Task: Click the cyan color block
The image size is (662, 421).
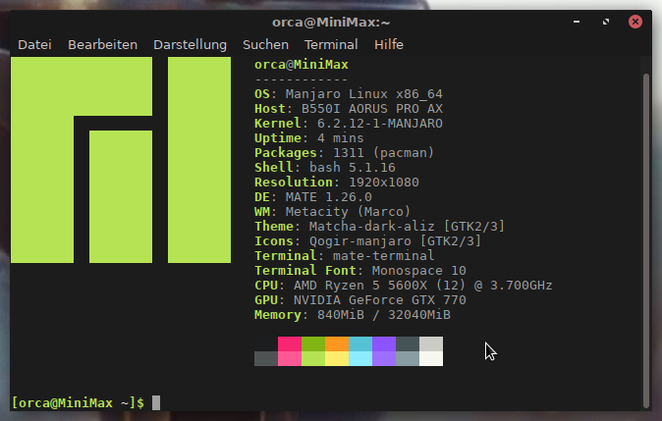Action: 360,343
